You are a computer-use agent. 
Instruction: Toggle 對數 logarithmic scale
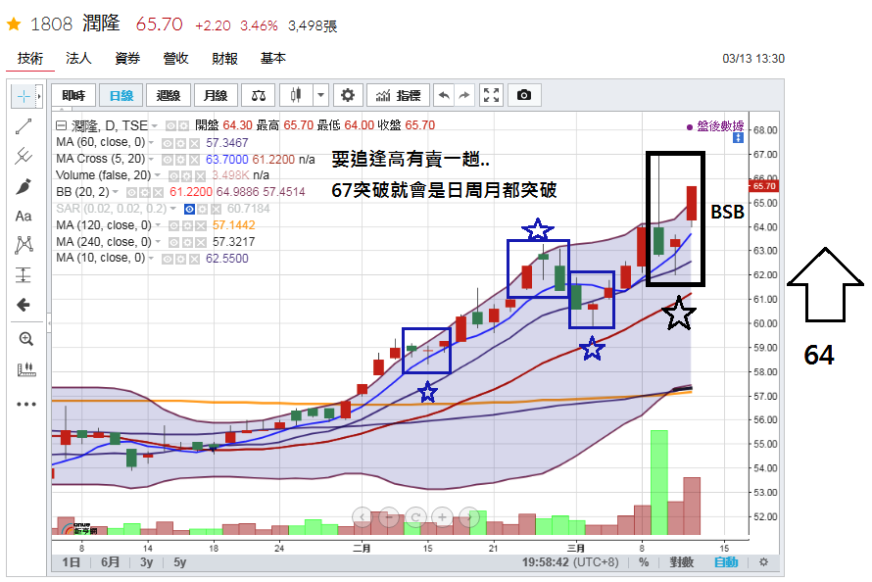pos(682,562)
